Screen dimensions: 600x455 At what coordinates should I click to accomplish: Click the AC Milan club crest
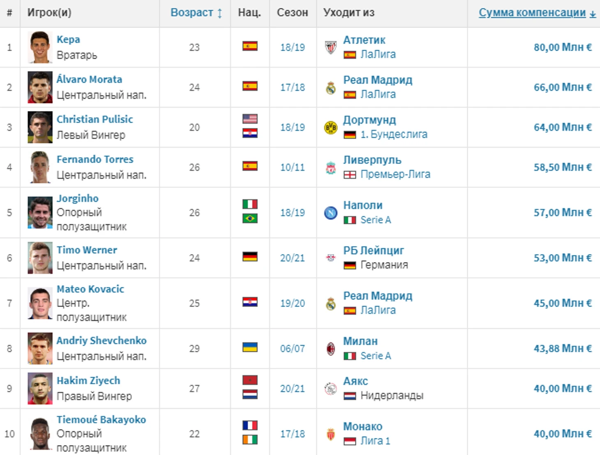click(x=331, y=348)
